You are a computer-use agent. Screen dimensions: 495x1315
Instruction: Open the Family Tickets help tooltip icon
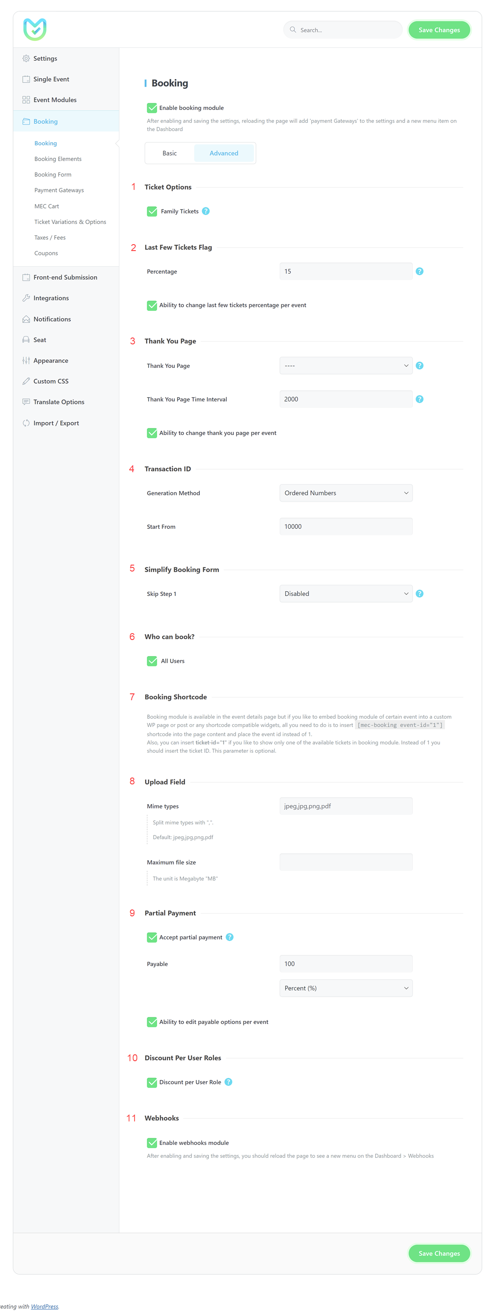tap(206, 212)
